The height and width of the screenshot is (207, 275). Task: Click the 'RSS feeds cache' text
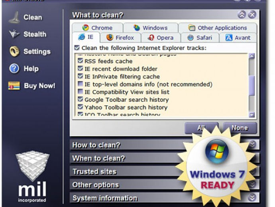coord(108,61)
